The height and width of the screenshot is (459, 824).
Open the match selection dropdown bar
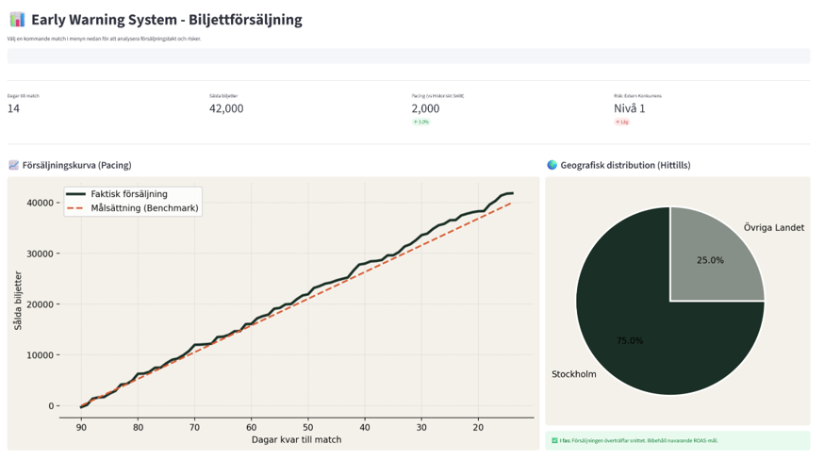point(408,57)
